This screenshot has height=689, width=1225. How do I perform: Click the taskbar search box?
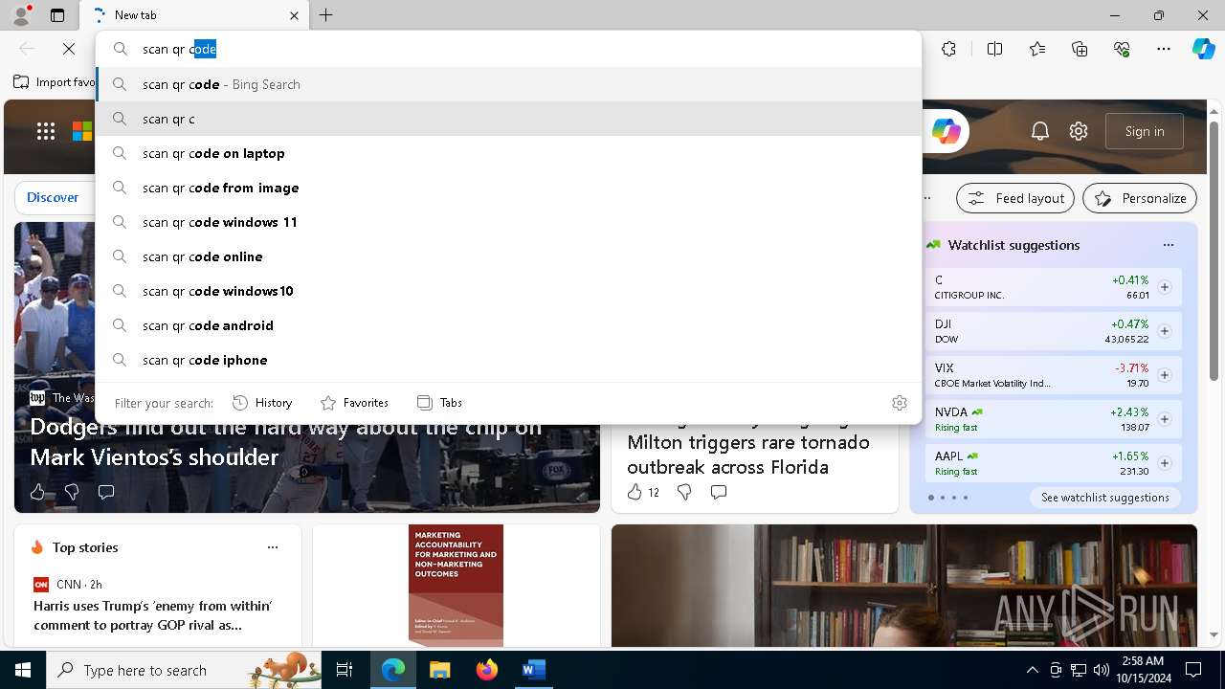186,670
